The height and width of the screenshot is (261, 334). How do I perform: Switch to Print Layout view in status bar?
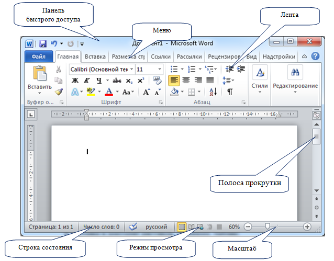point(182,227)
